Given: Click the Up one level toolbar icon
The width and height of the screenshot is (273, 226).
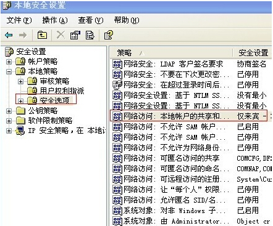Looking at the screenshot, I should pyautogui.click(x=42, y=35).
